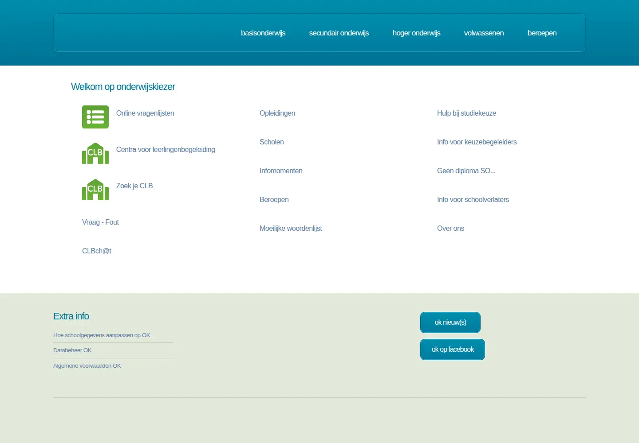The width and height of the screenshot is (639, 443).
Task: View Infomomenten
Action: click(x=281, y=171)
